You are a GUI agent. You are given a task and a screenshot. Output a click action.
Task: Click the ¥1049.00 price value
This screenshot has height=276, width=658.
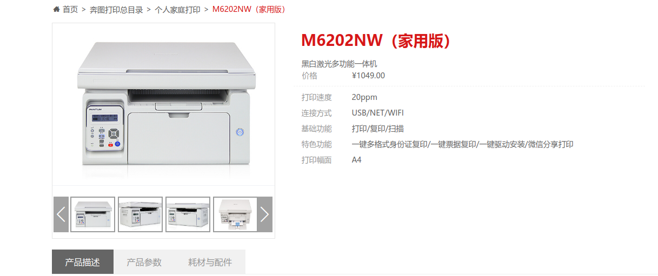(x=368, y=76)
